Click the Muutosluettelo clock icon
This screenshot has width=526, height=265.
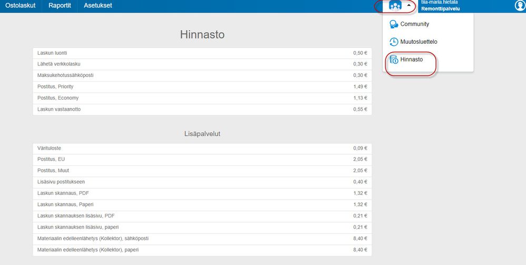click(x=394, y=42)
